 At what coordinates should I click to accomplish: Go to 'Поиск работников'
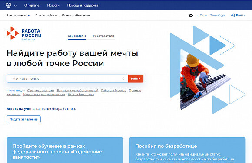pos(76,16)
